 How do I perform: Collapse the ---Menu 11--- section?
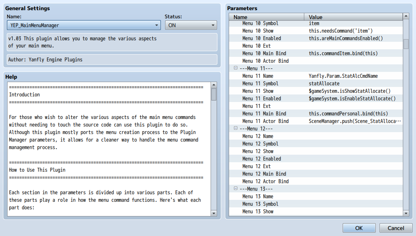pyautogui.click(x=235, y=68)
